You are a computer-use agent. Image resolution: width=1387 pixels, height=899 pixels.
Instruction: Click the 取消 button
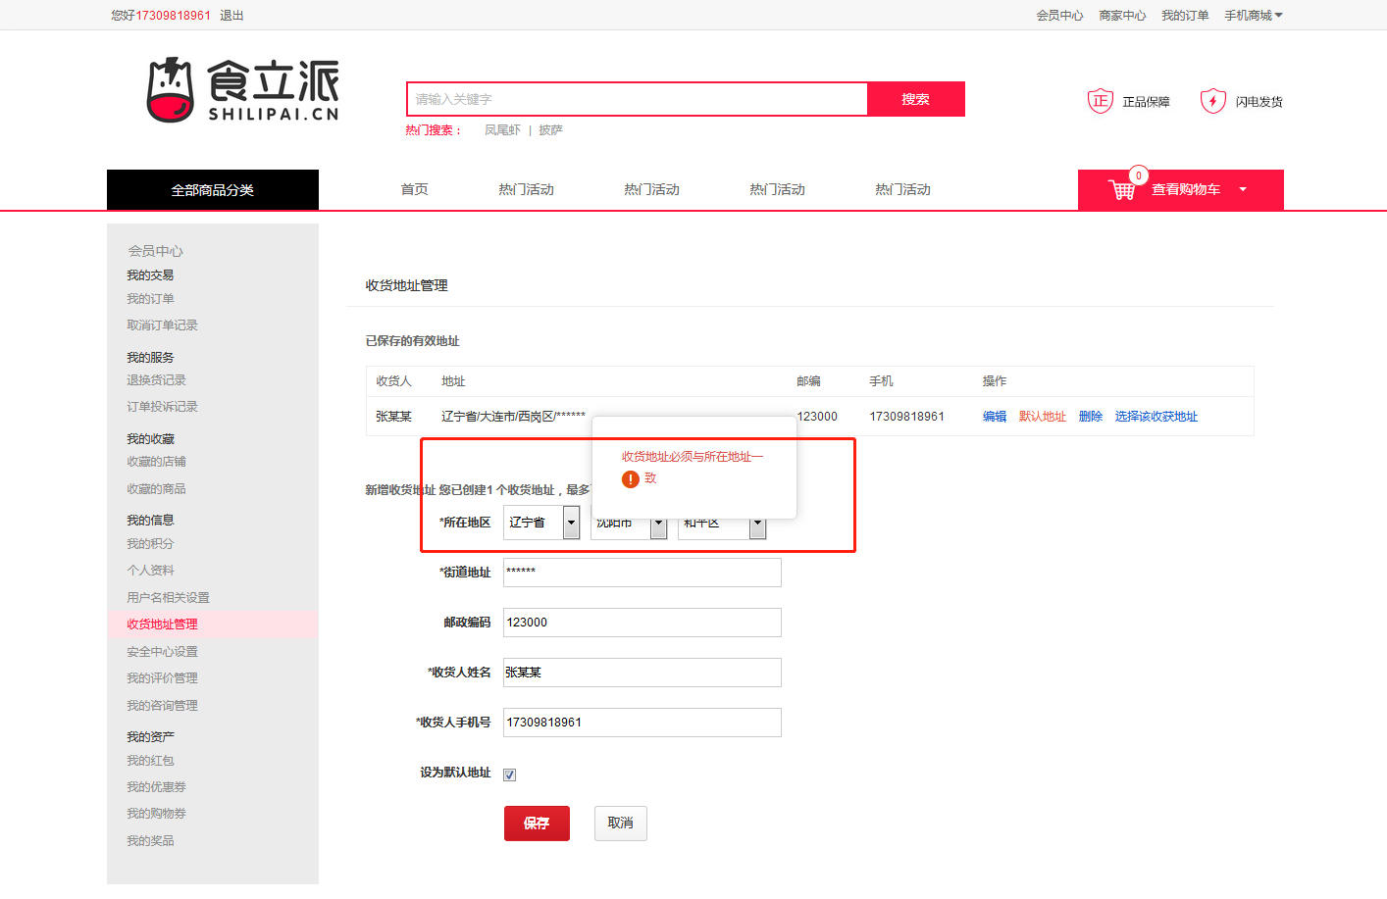pos(620,824)
